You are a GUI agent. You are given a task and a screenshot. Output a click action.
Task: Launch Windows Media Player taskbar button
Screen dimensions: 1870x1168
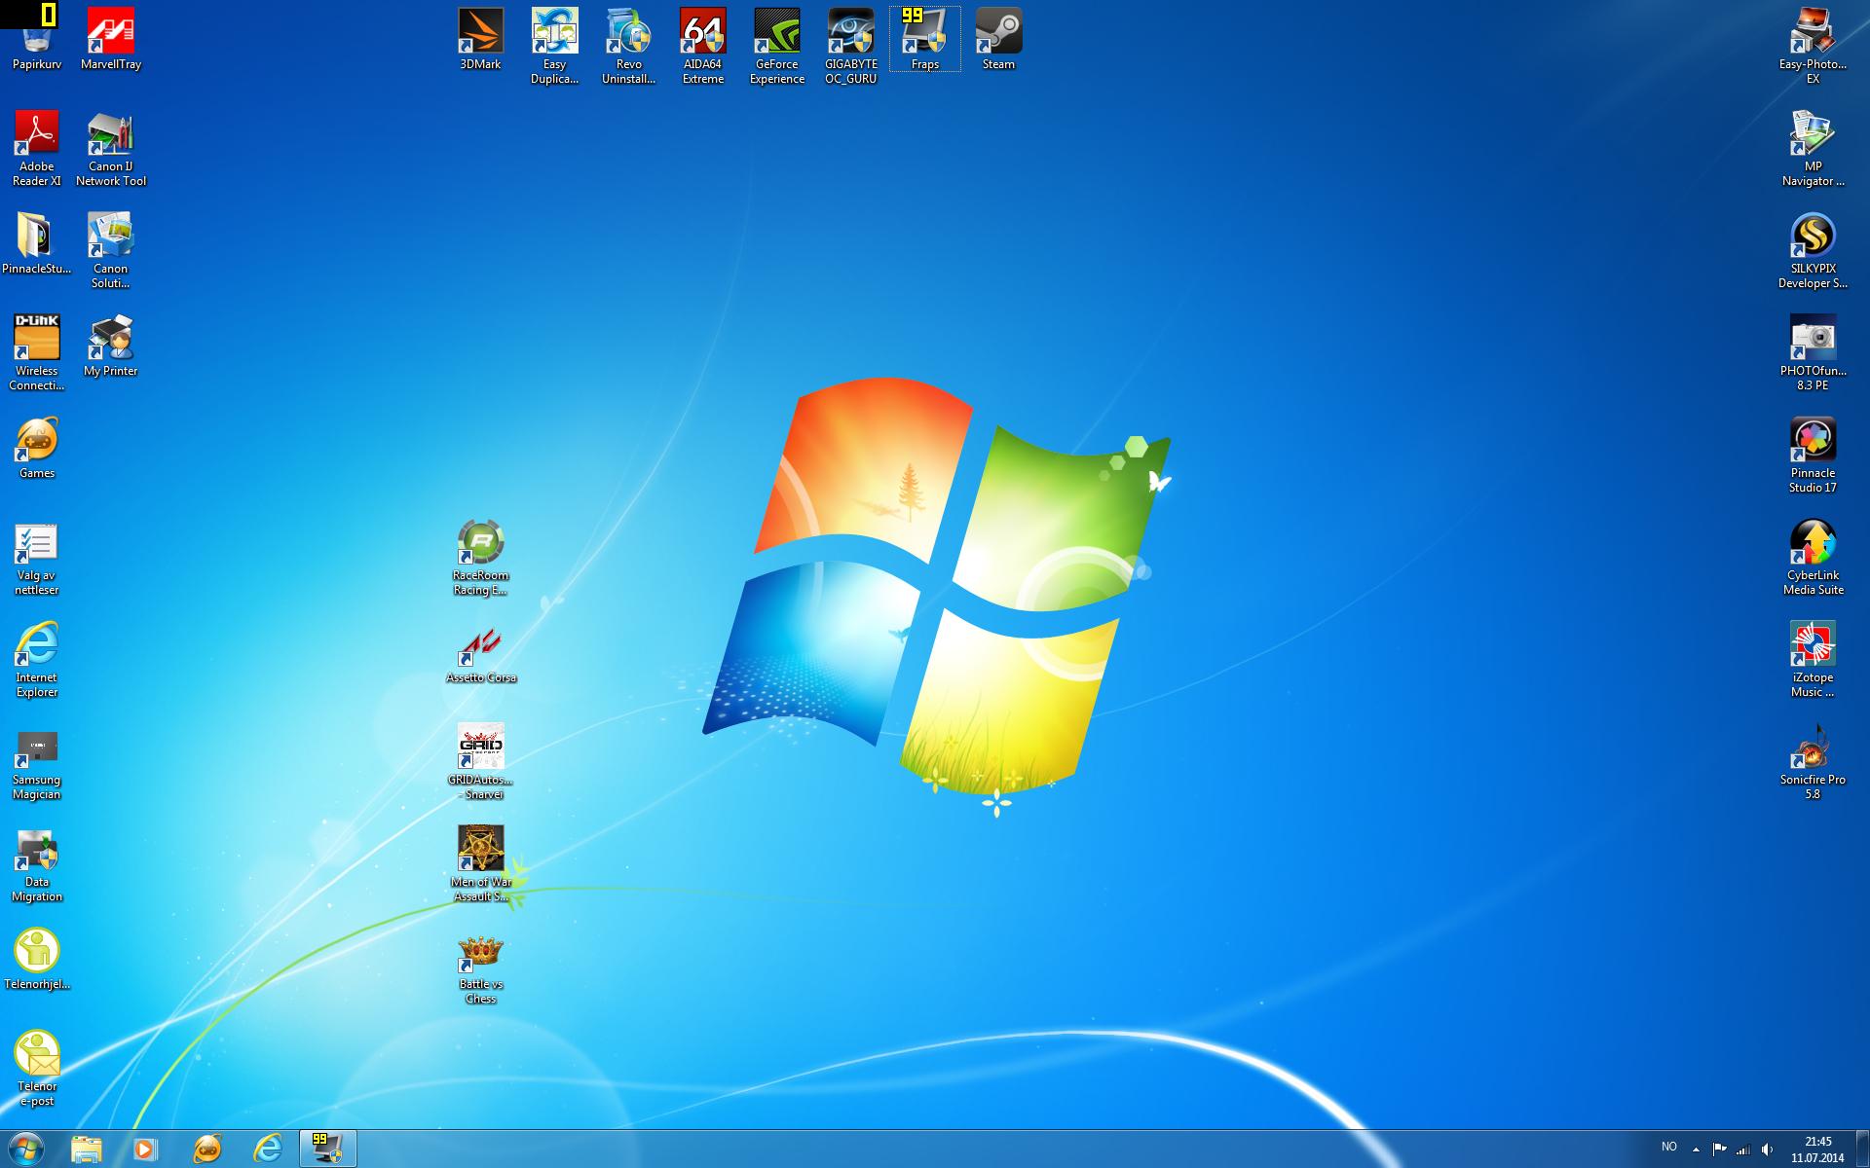[x=145, y=1150]
